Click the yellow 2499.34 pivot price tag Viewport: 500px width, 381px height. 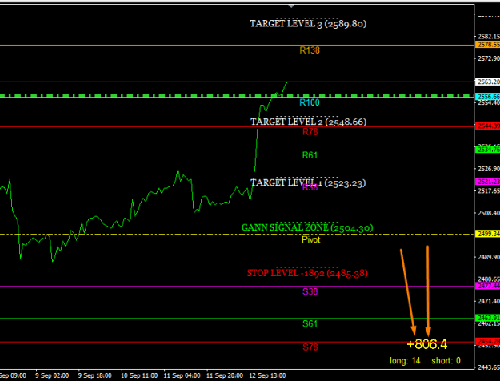[x=487, y=234]
